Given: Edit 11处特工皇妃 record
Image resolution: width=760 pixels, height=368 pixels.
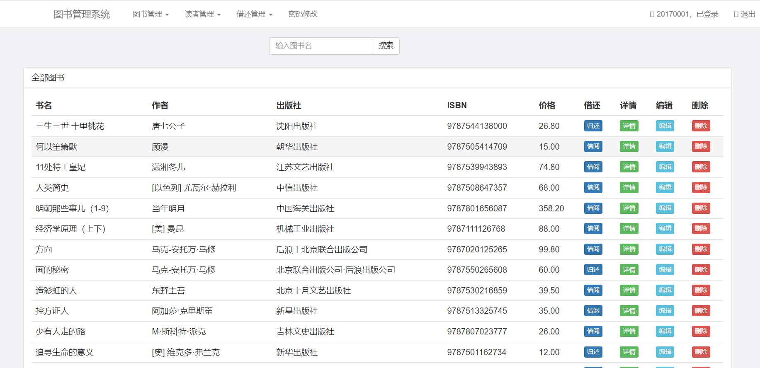Looking at the screenshot, I should [665, 167].
